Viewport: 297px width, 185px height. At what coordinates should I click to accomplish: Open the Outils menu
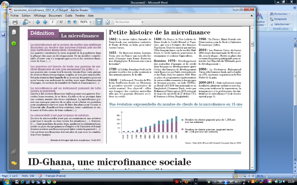click(69, 16)
